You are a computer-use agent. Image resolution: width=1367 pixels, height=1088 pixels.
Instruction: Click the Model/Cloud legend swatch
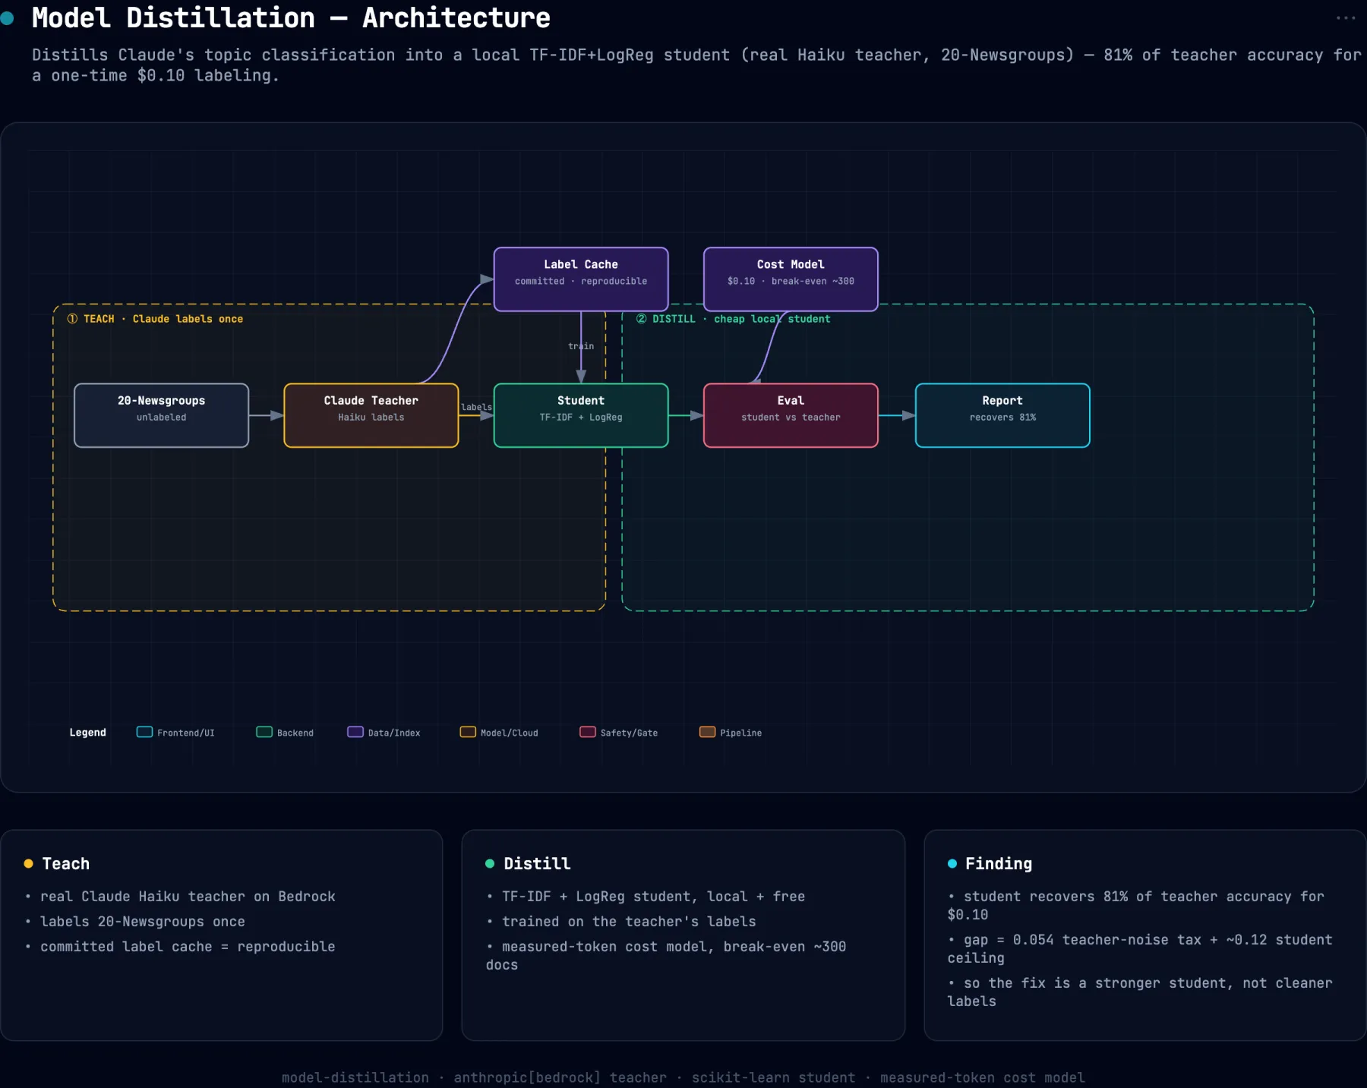coord(468,732)
